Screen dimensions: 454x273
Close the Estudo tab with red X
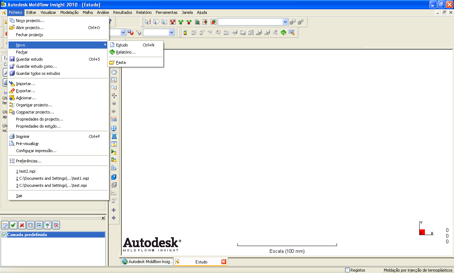coord(224,262)
